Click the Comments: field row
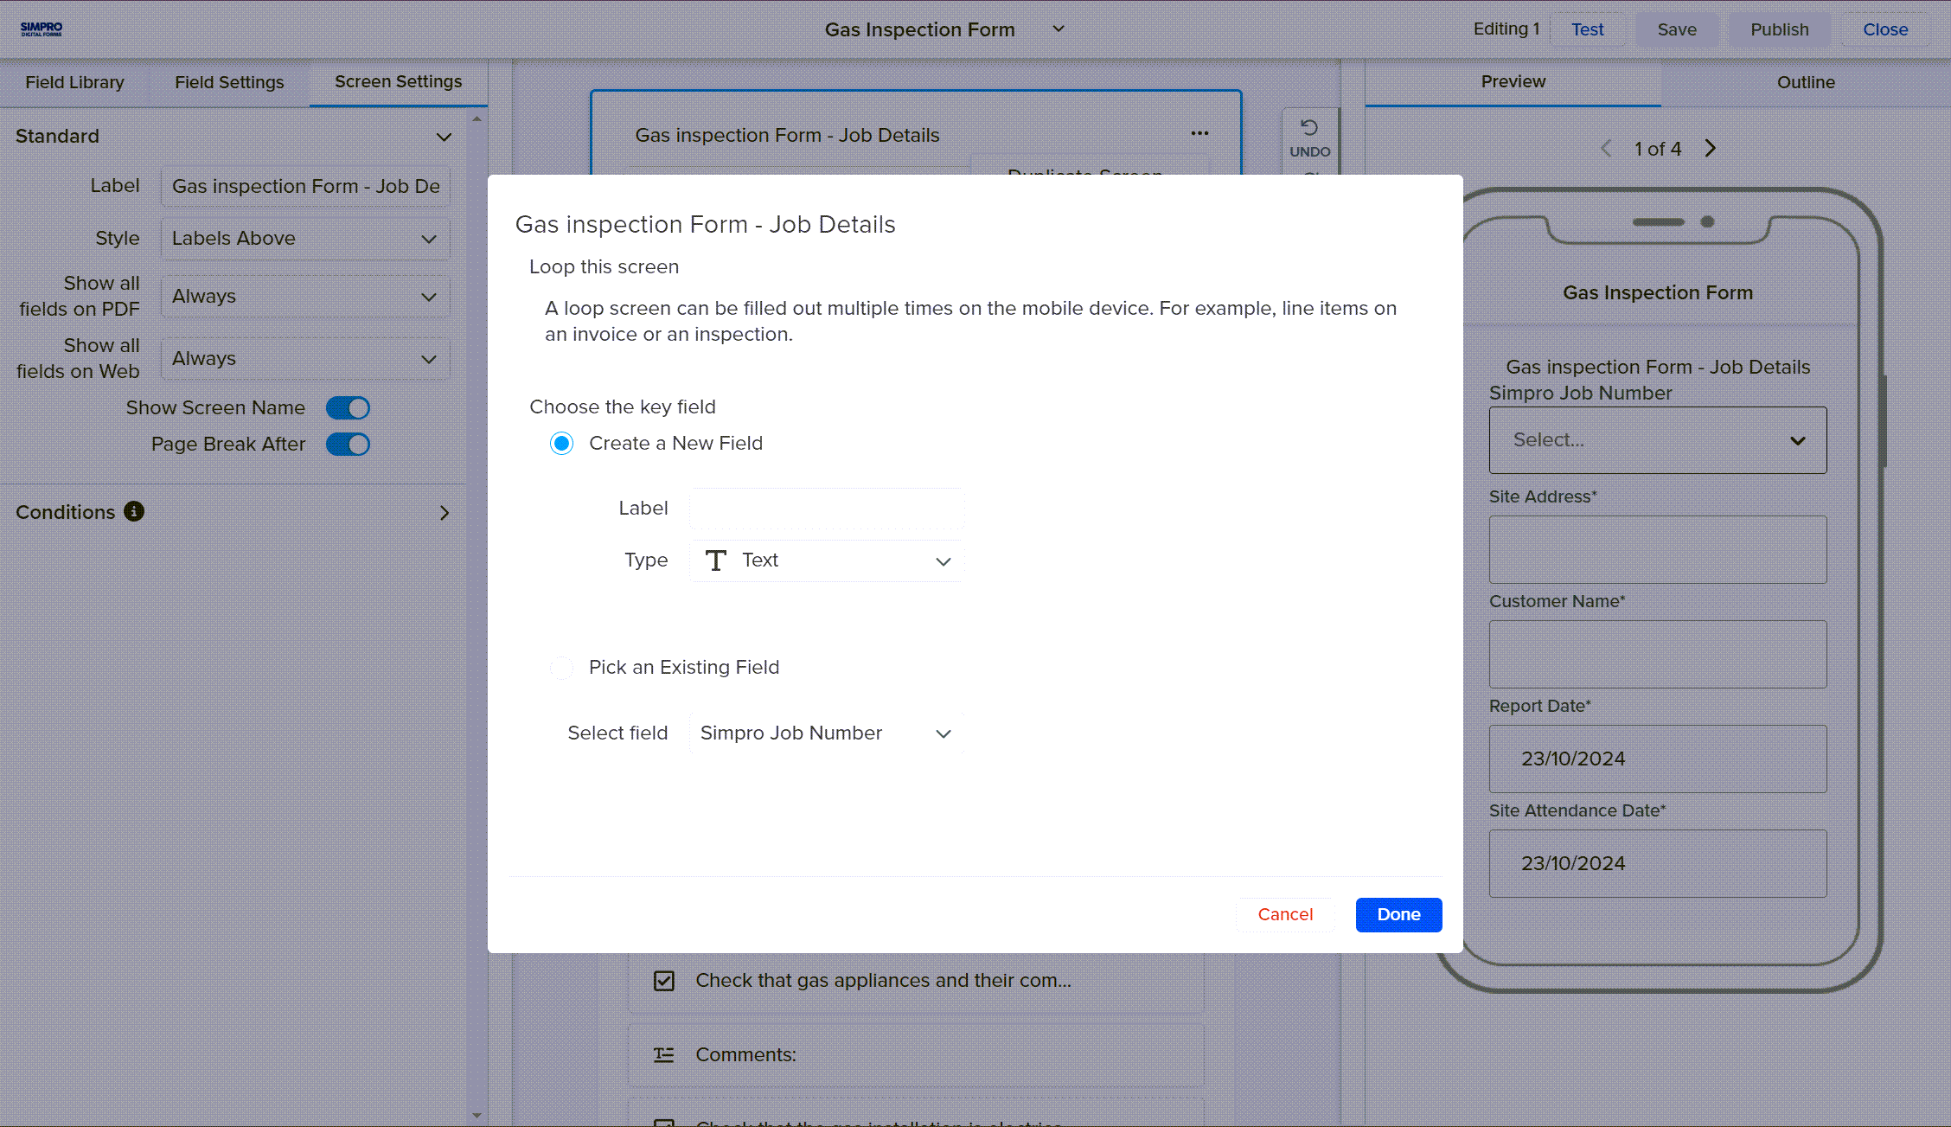This screenshot has width=1951, height=1127. [x=916, y=1055]
